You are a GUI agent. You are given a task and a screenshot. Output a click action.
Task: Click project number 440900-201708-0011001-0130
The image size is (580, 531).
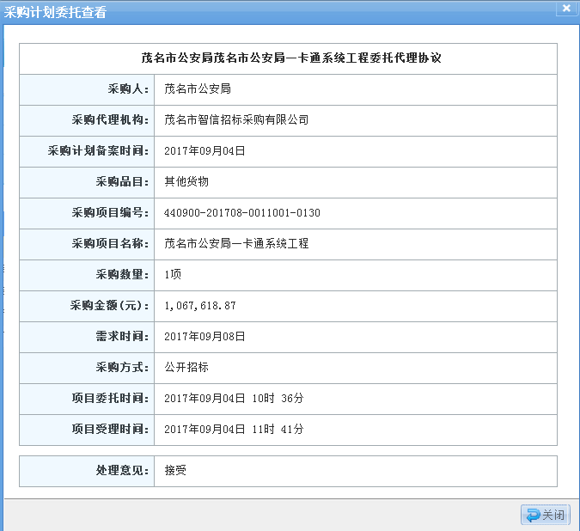(x=241, y=212)
